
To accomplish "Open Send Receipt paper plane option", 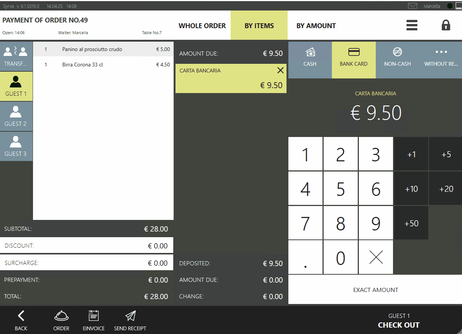I will coord(130,320).
